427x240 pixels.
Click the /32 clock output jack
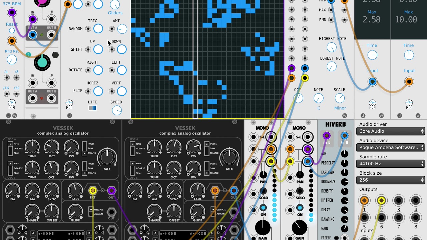(x=16, y=94)
